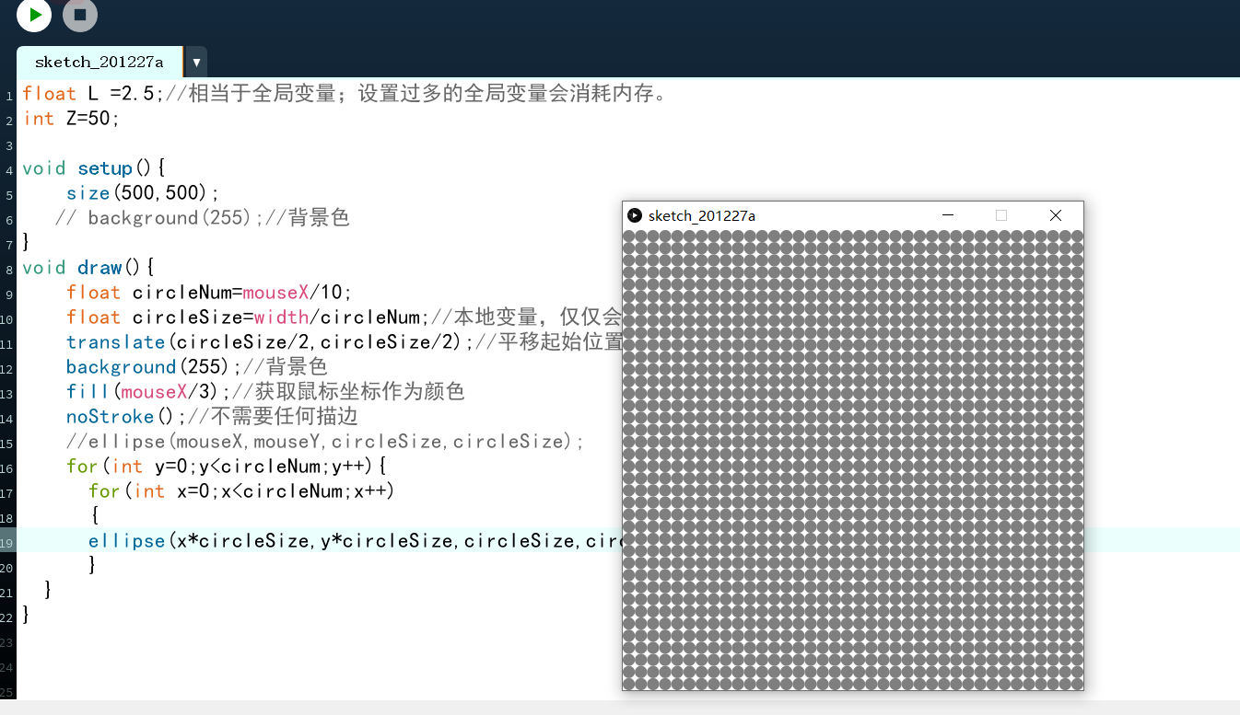Click 'for(int y=0;y<circleNum;y++){' line

coord(227,467)
